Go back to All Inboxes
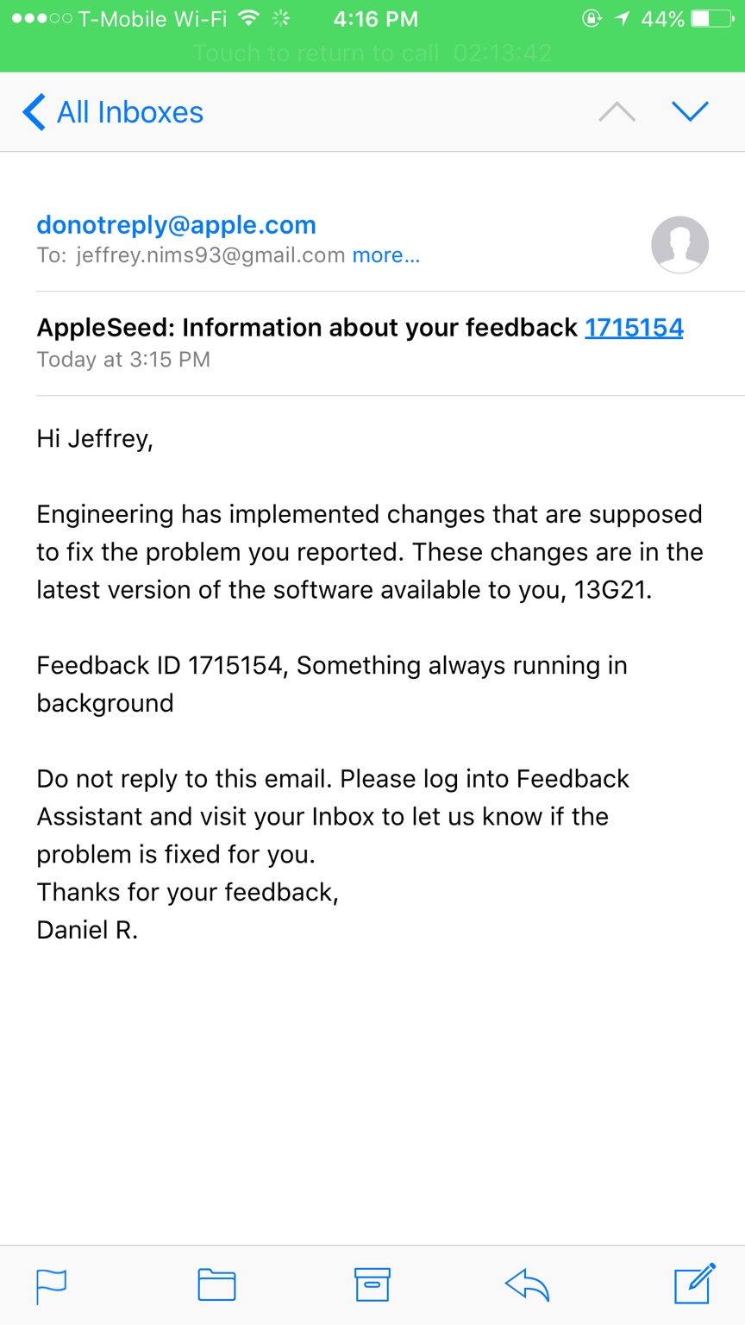 point(112,112)
